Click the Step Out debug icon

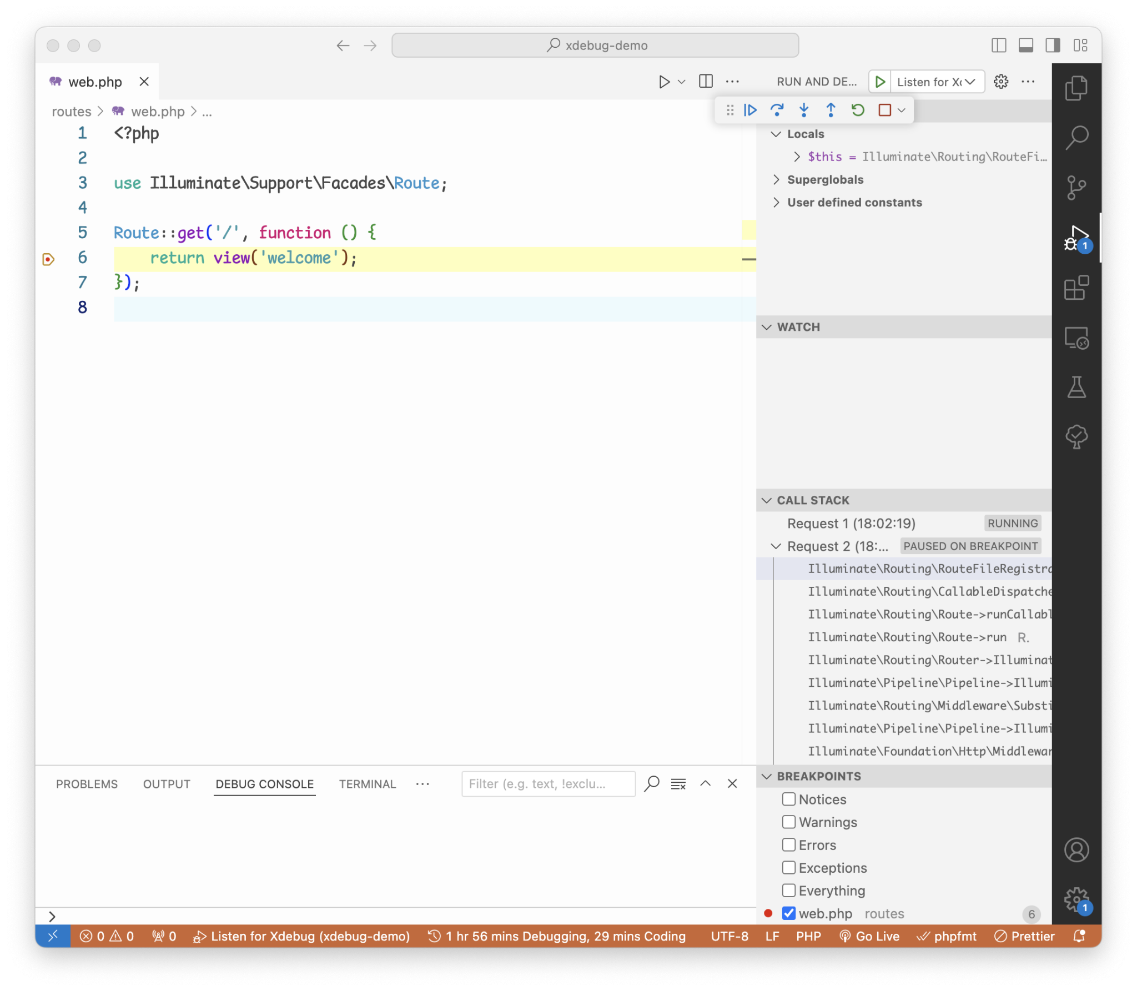coord(831,110)
